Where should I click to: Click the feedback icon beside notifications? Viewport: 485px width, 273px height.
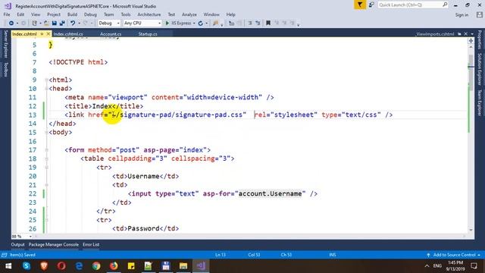point(371,5)
